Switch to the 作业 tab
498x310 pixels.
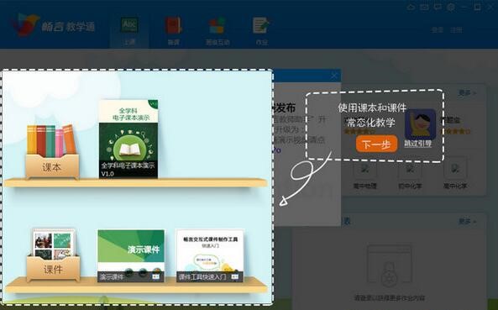[261, 31]
